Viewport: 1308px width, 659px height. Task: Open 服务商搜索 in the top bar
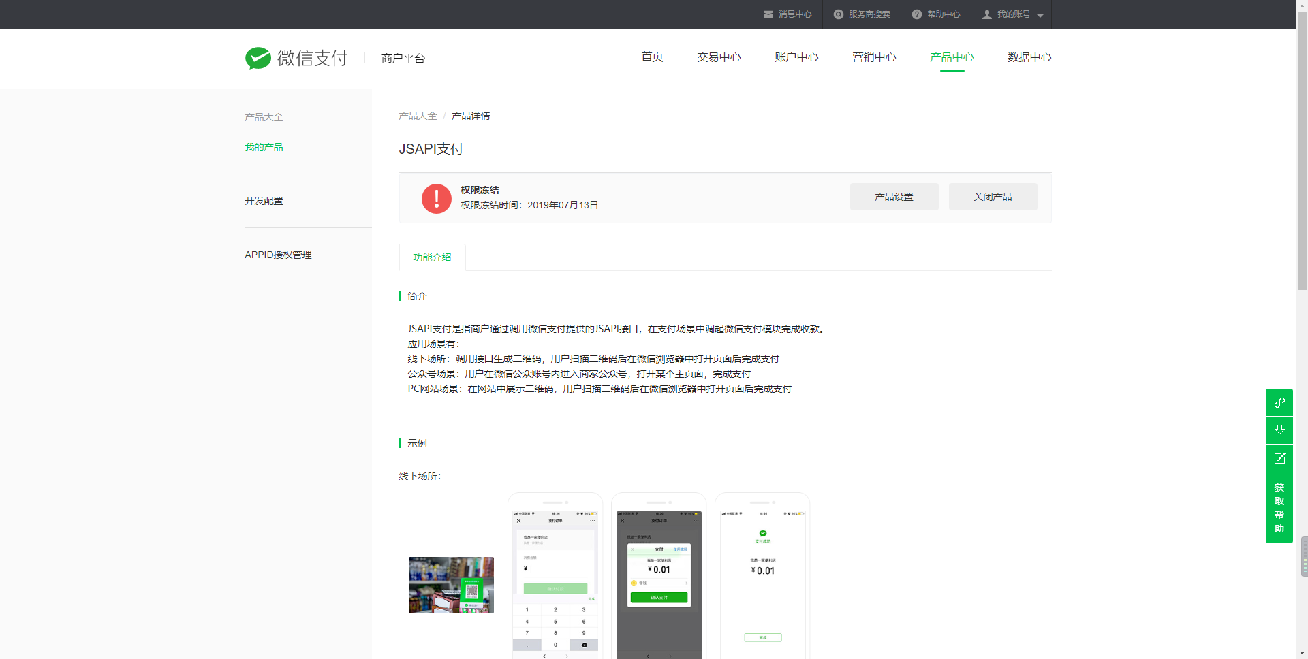(x=869, y=14)
